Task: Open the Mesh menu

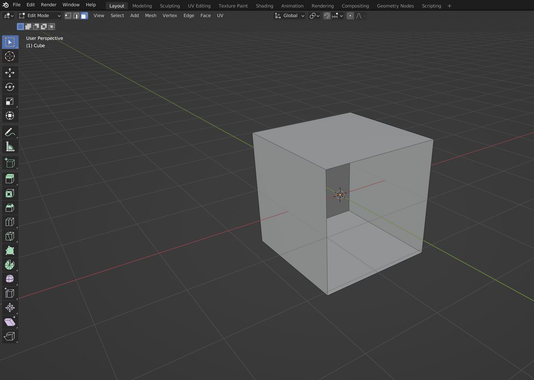Action: [150, 16]
